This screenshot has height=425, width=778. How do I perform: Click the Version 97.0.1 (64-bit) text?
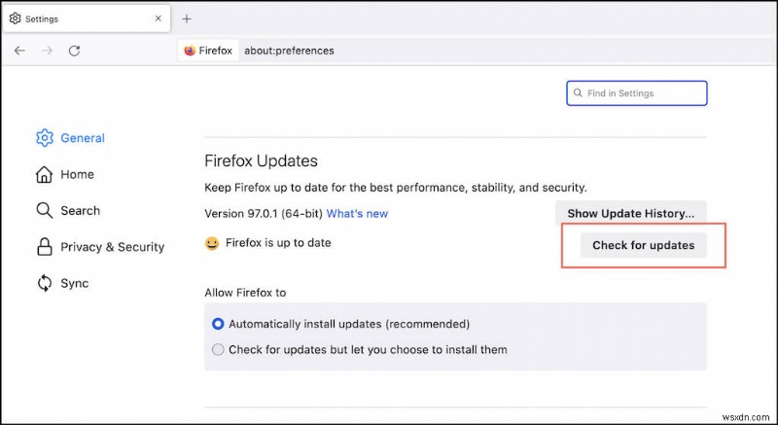click(x=264, y=214)
